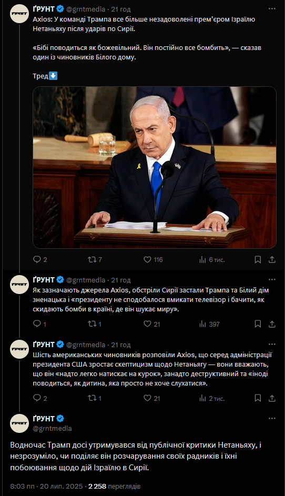The width and height of the screenshot is (285, 496).
Task: Open more options on the first tweet
Action: coord(272,9)
